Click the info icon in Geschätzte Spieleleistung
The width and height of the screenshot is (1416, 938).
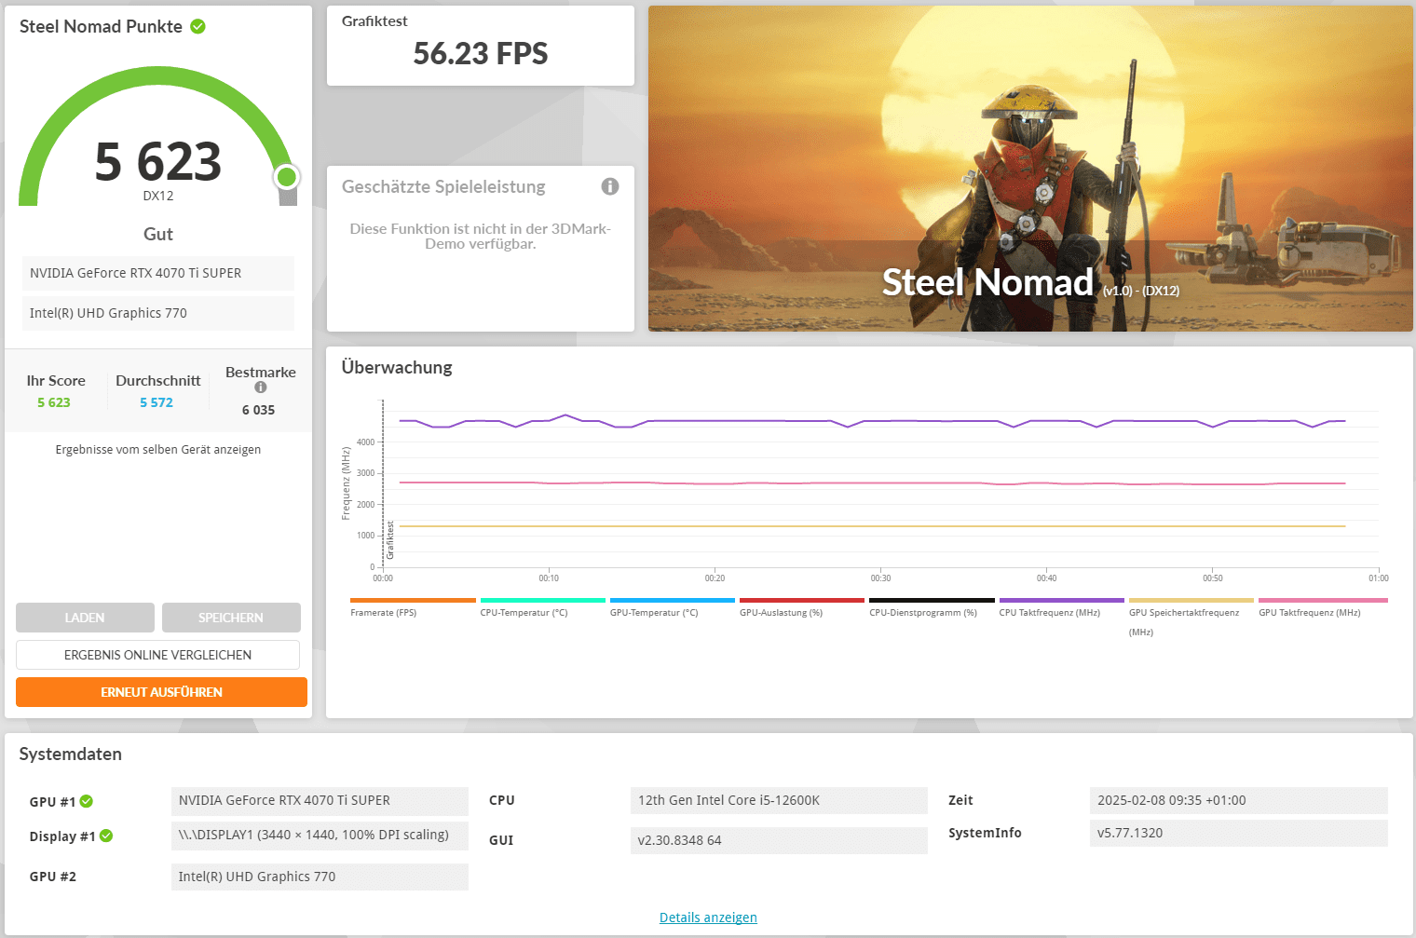tap(610, 186)
